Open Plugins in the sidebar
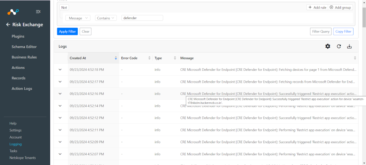This screenshot has height=165, width=366. pos(18,36)
